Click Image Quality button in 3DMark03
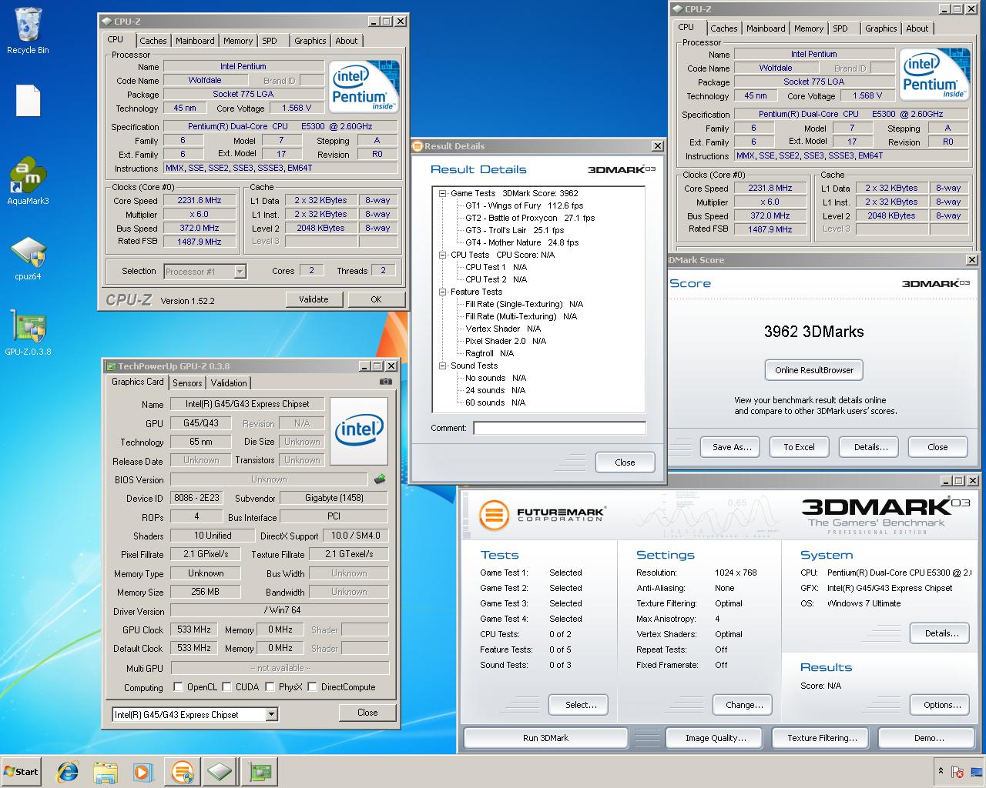Image resolution: width=986 pixels, height=788 pixels. point(716,738)
